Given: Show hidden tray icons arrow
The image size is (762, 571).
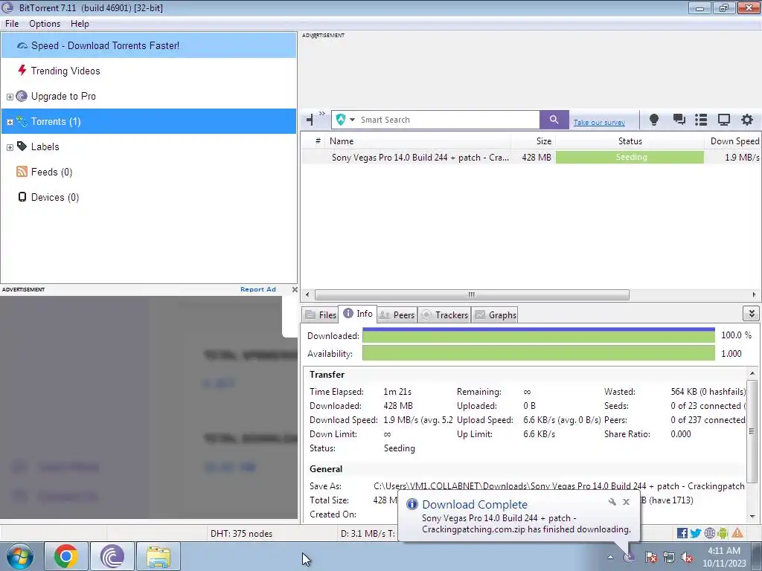Looking at the screenshot, I should (x=610, y=558).
